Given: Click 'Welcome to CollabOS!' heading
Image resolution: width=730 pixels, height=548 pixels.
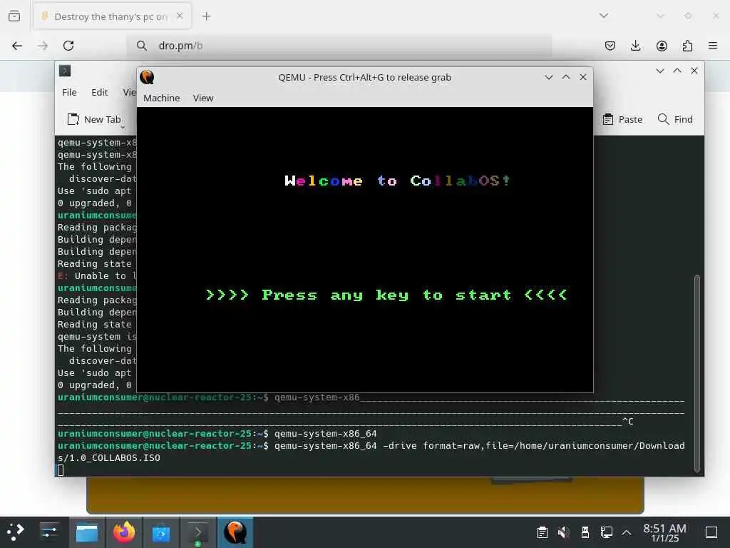Looking at the screenshot, I should (x=397, y=181).
